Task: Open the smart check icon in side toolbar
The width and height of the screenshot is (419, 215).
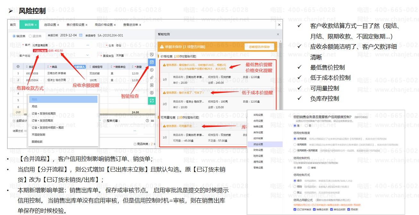Action: tap(152, 62)
